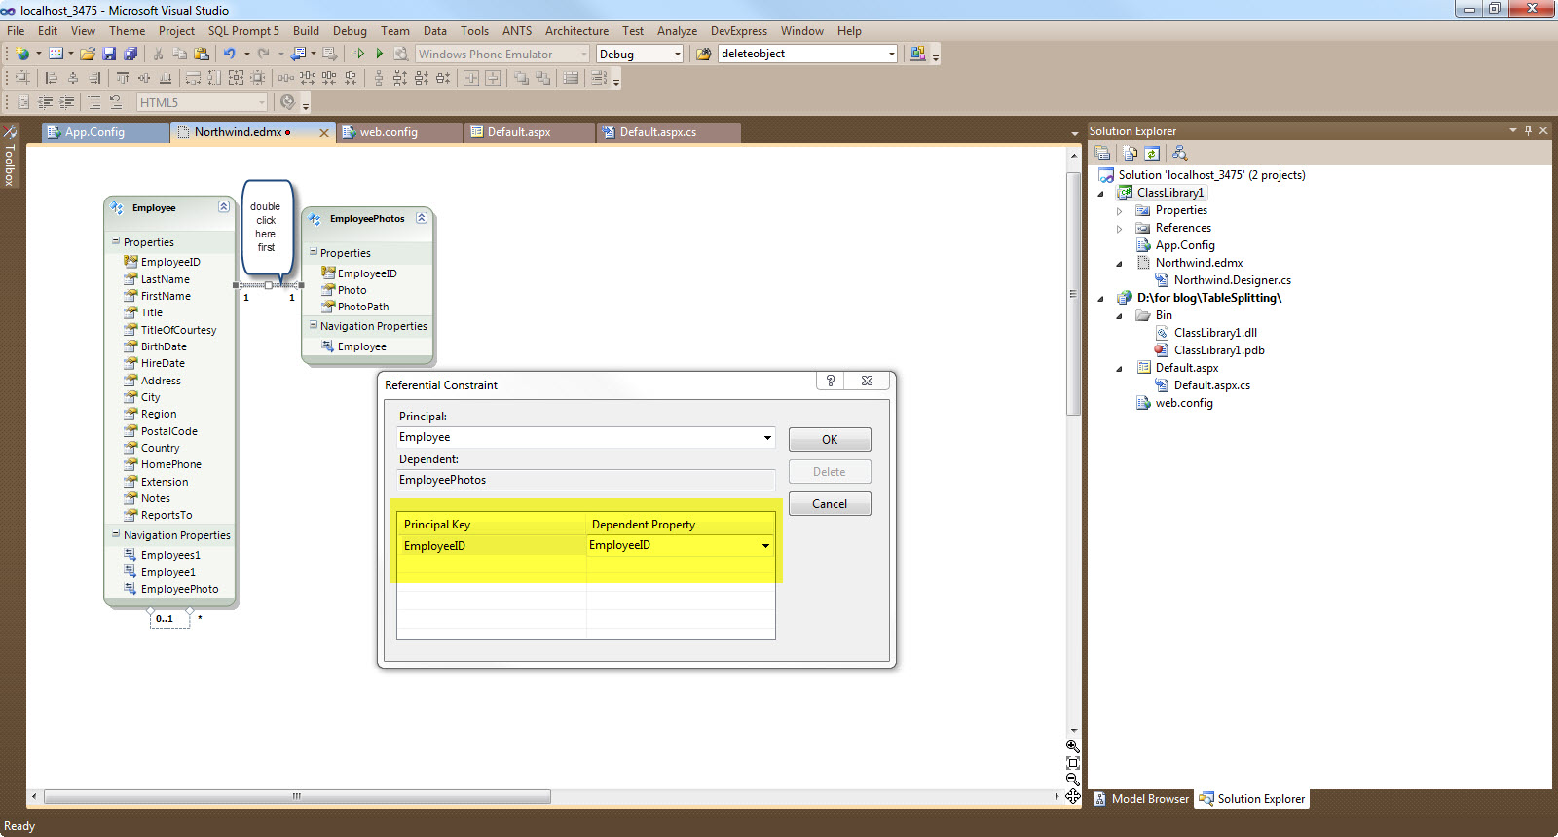Collapse Navigation Properties section of Employee entity

click(x=116, y=534)
